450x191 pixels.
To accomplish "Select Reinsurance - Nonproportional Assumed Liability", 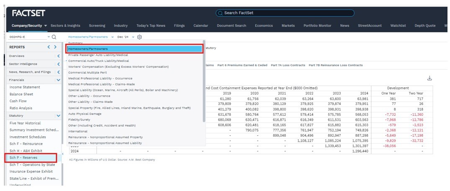I will (x=105, y=143).
